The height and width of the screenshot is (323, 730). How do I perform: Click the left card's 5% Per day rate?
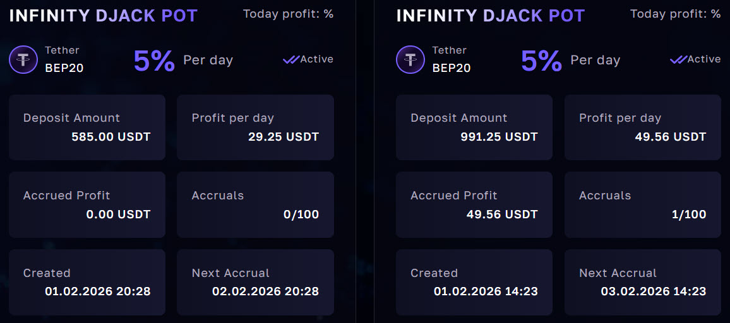click(182, 61)
